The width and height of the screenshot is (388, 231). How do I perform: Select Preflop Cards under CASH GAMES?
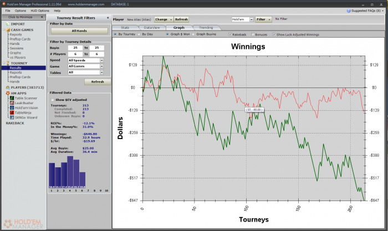[x=20, y=39]
